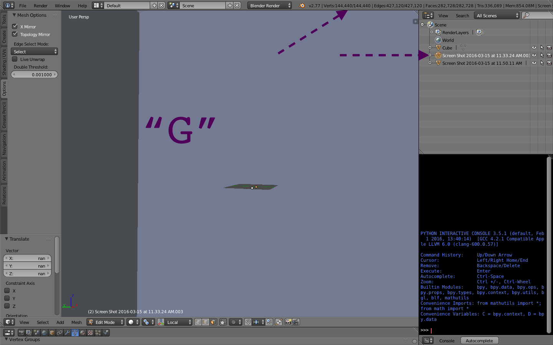
Task: Click the snap magnet icon
Action: 248,322
